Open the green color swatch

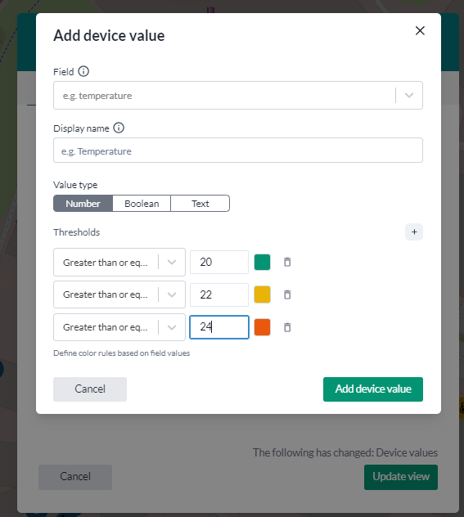[262, 262]
